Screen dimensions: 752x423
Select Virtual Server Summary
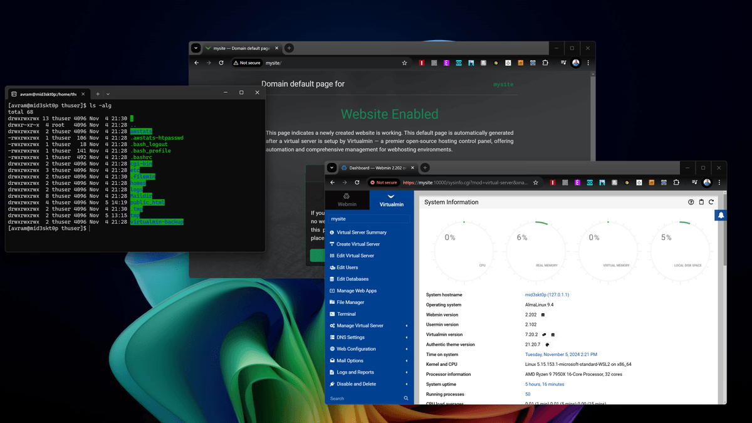coord(360,232)
